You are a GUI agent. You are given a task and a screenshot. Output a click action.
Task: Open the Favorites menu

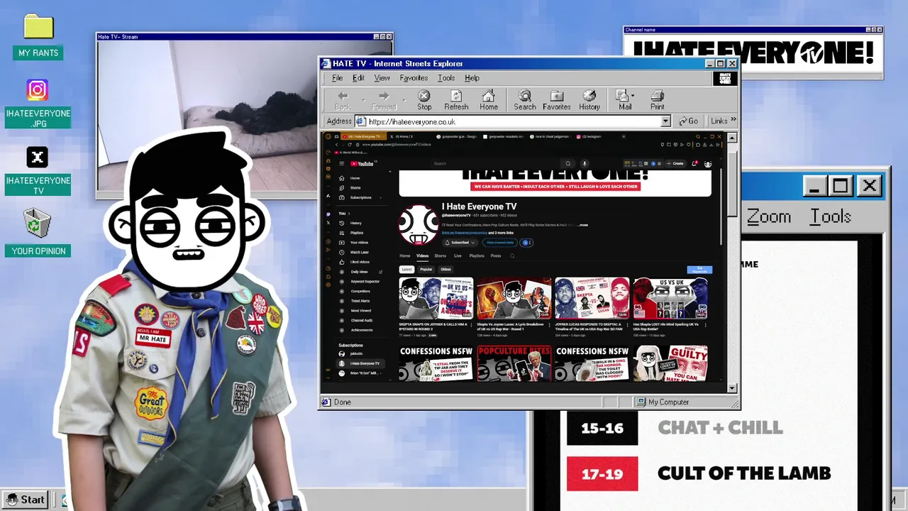[414, 78]
